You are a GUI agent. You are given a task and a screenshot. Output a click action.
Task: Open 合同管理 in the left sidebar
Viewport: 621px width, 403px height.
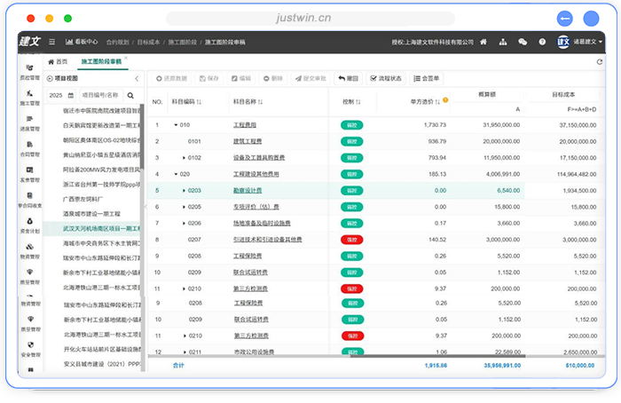click(x=30, y=150)
